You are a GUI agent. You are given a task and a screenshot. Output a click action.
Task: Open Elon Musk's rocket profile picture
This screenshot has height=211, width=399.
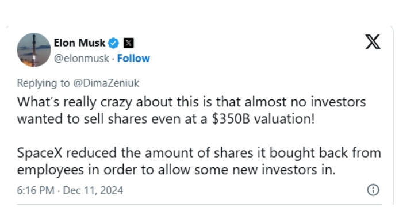(x=34, y=50)
